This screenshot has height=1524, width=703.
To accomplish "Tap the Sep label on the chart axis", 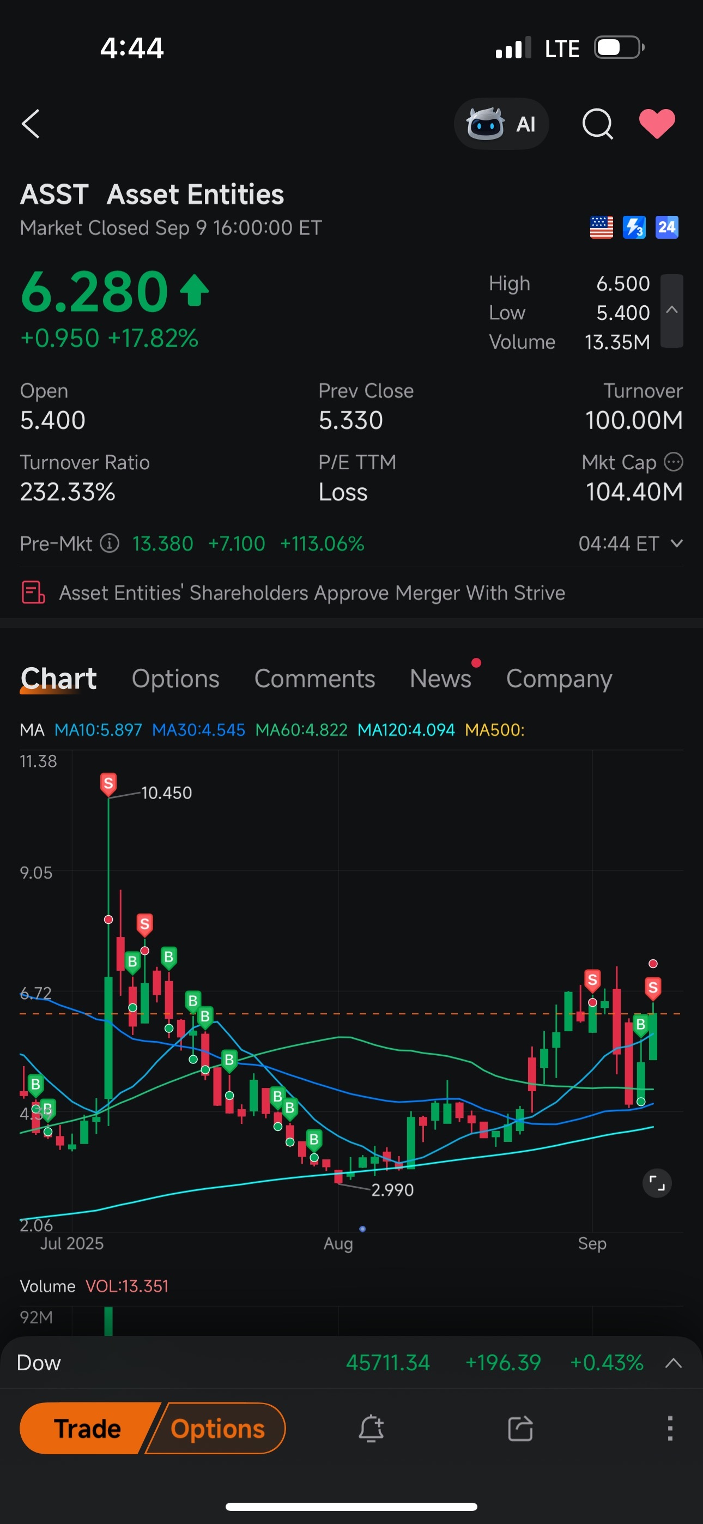I will pos(592,1243).
